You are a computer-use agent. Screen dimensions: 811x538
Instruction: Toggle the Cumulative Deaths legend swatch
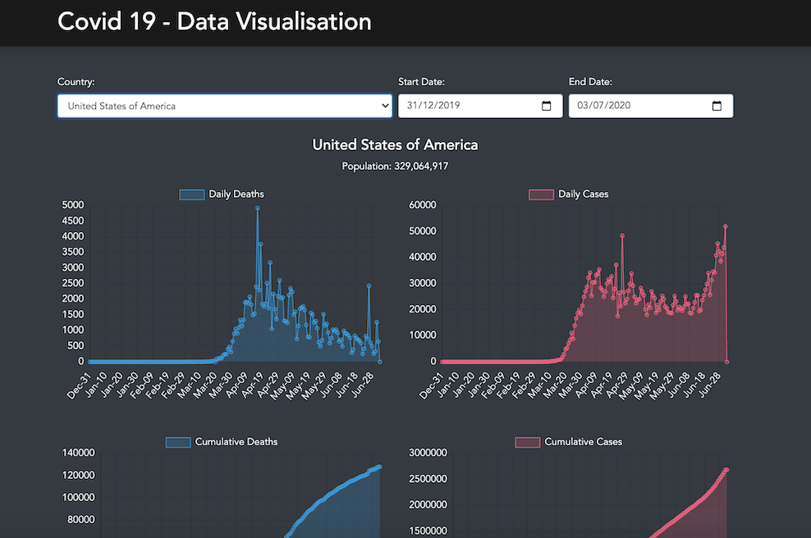coord(178,442)
